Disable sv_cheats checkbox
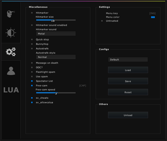 point(32,98)
